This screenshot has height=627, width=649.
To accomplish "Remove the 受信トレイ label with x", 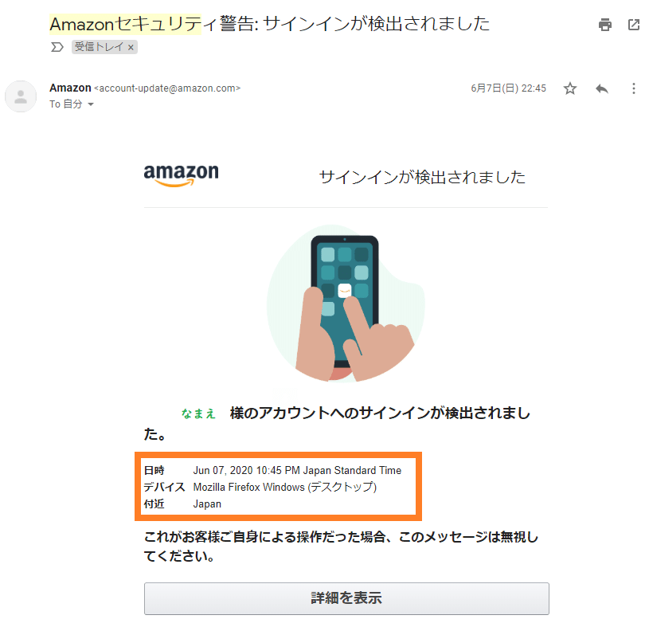I will (x=131, y=47).
